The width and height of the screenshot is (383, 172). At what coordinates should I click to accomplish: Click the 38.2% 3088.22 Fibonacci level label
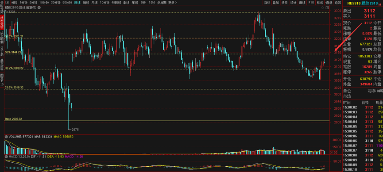coord(14,68)
